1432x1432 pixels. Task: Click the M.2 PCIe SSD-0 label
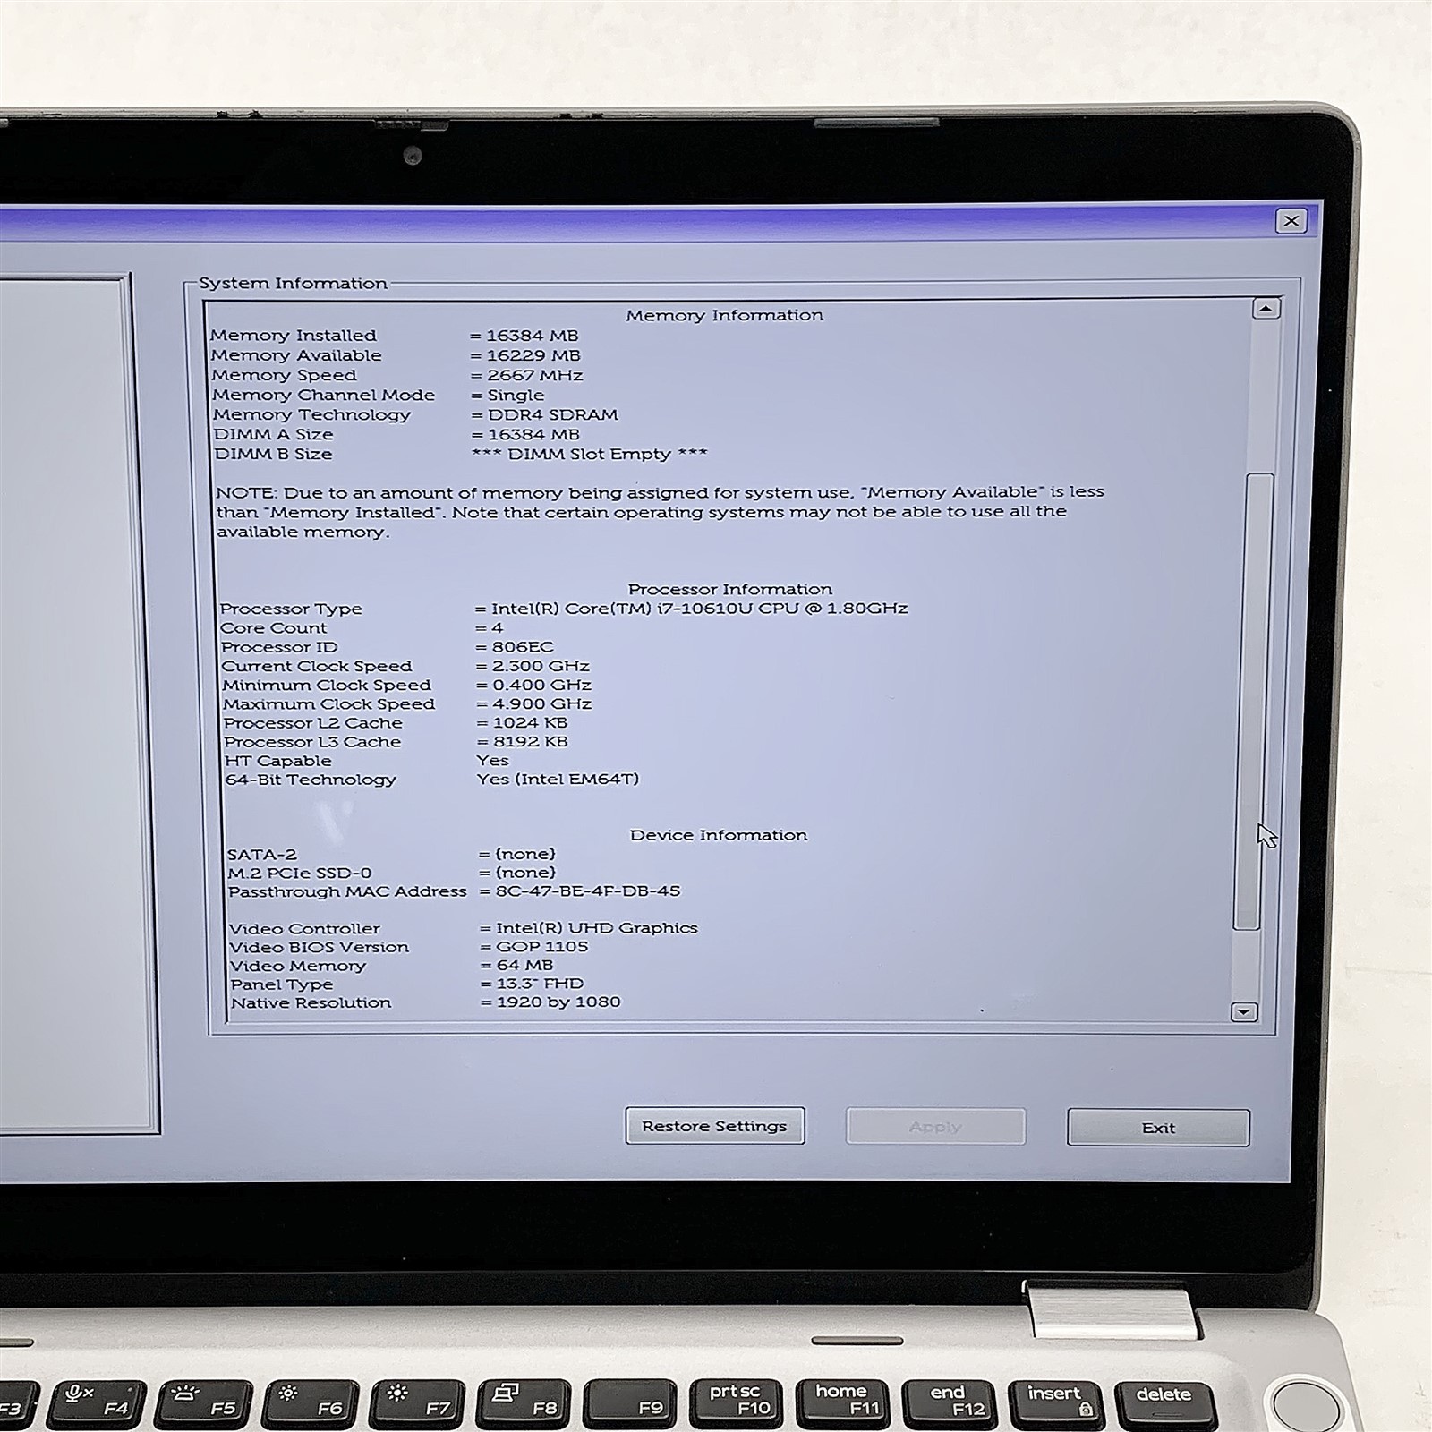(x=300, y=874)
